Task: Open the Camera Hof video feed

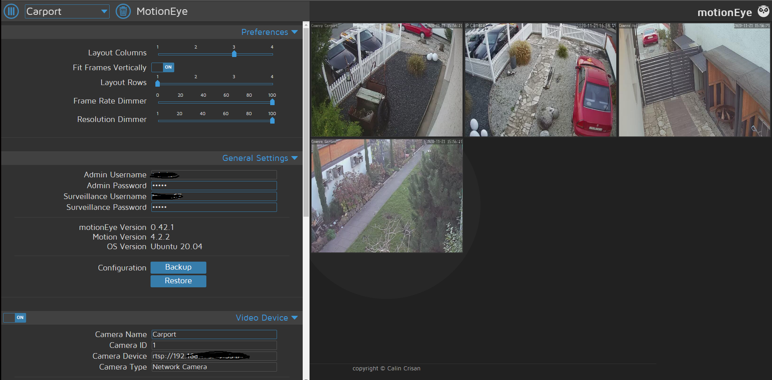Action: 694,79
